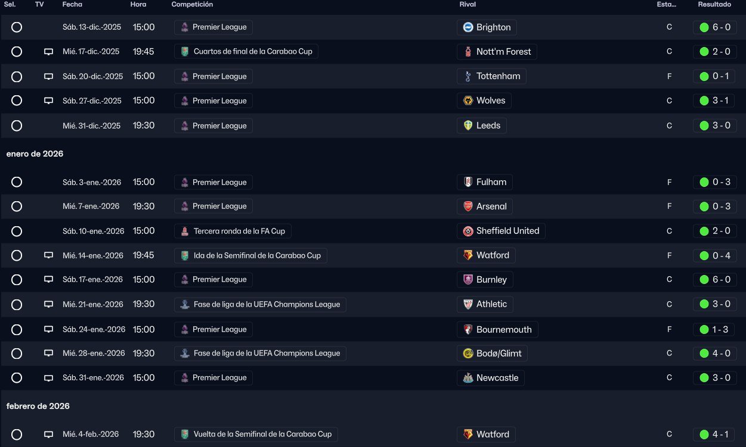The width and height of the screenshot is (746, 447).
Task: Select the radio button for the Newcastle match
Action: (x=17, y=378)
